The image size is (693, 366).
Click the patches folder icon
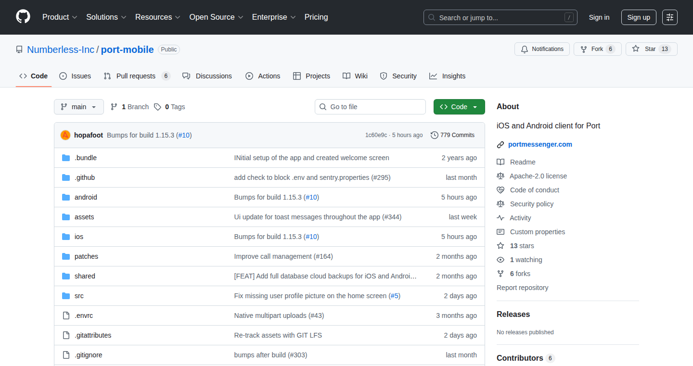coord(66,256)
